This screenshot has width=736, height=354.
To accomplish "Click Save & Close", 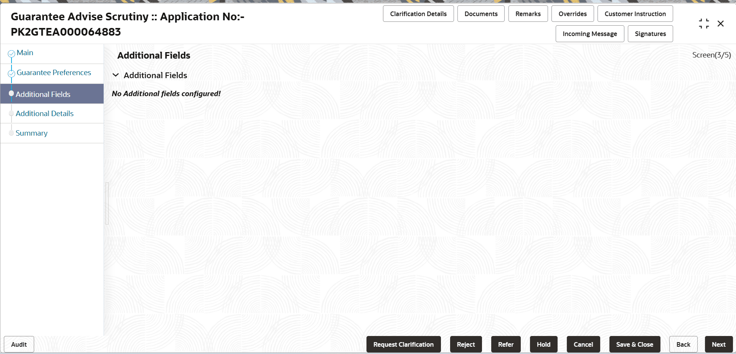I will tap(634, 344).
